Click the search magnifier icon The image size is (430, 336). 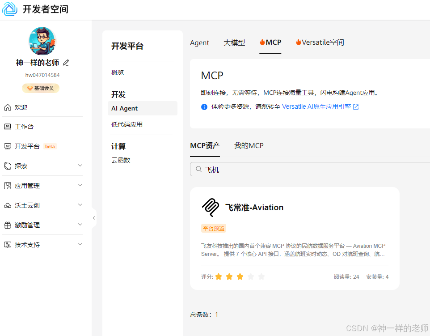(x=199, y=169)
